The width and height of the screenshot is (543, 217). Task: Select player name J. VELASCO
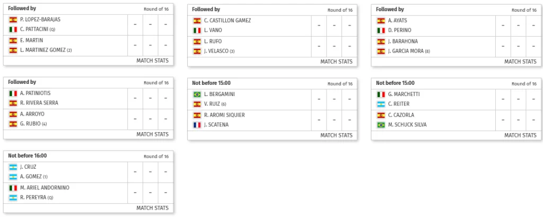pos(216,51)
